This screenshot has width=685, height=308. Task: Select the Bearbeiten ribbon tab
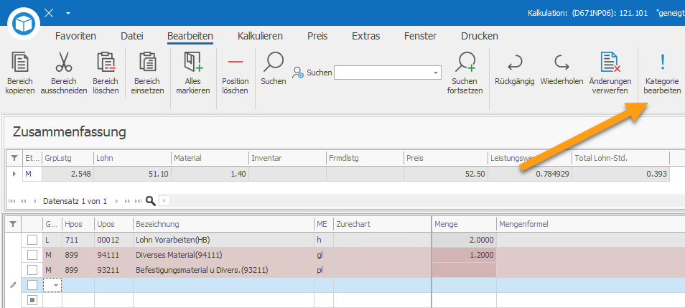[x=190, y=37]
